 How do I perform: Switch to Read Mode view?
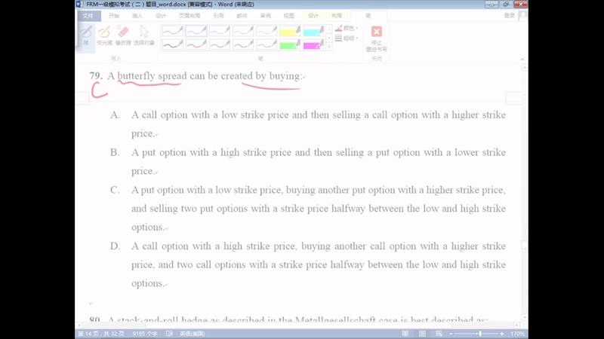click(405, 334)
